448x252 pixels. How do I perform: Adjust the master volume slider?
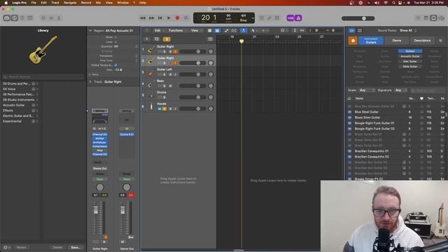pos(358,18)
